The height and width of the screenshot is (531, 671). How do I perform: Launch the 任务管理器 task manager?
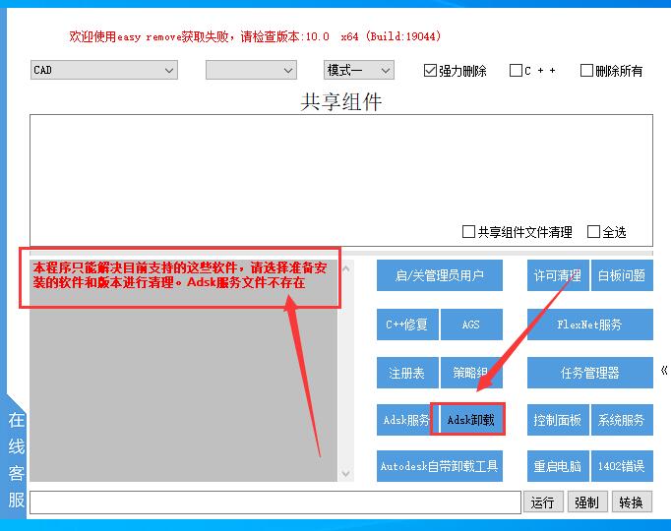[589, 373]
